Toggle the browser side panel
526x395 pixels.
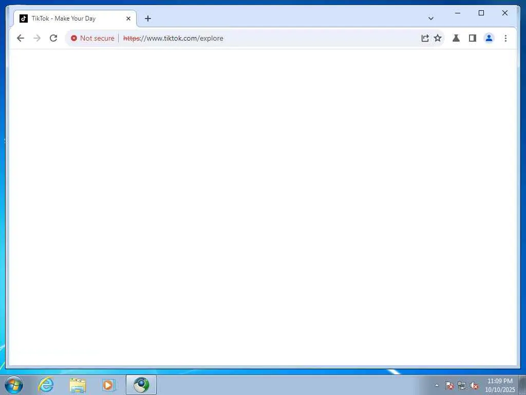473,38
